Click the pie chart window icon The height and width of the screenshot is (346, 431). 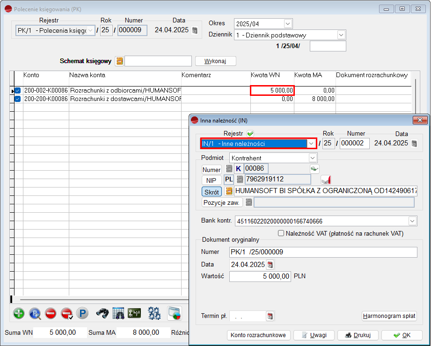175,313
